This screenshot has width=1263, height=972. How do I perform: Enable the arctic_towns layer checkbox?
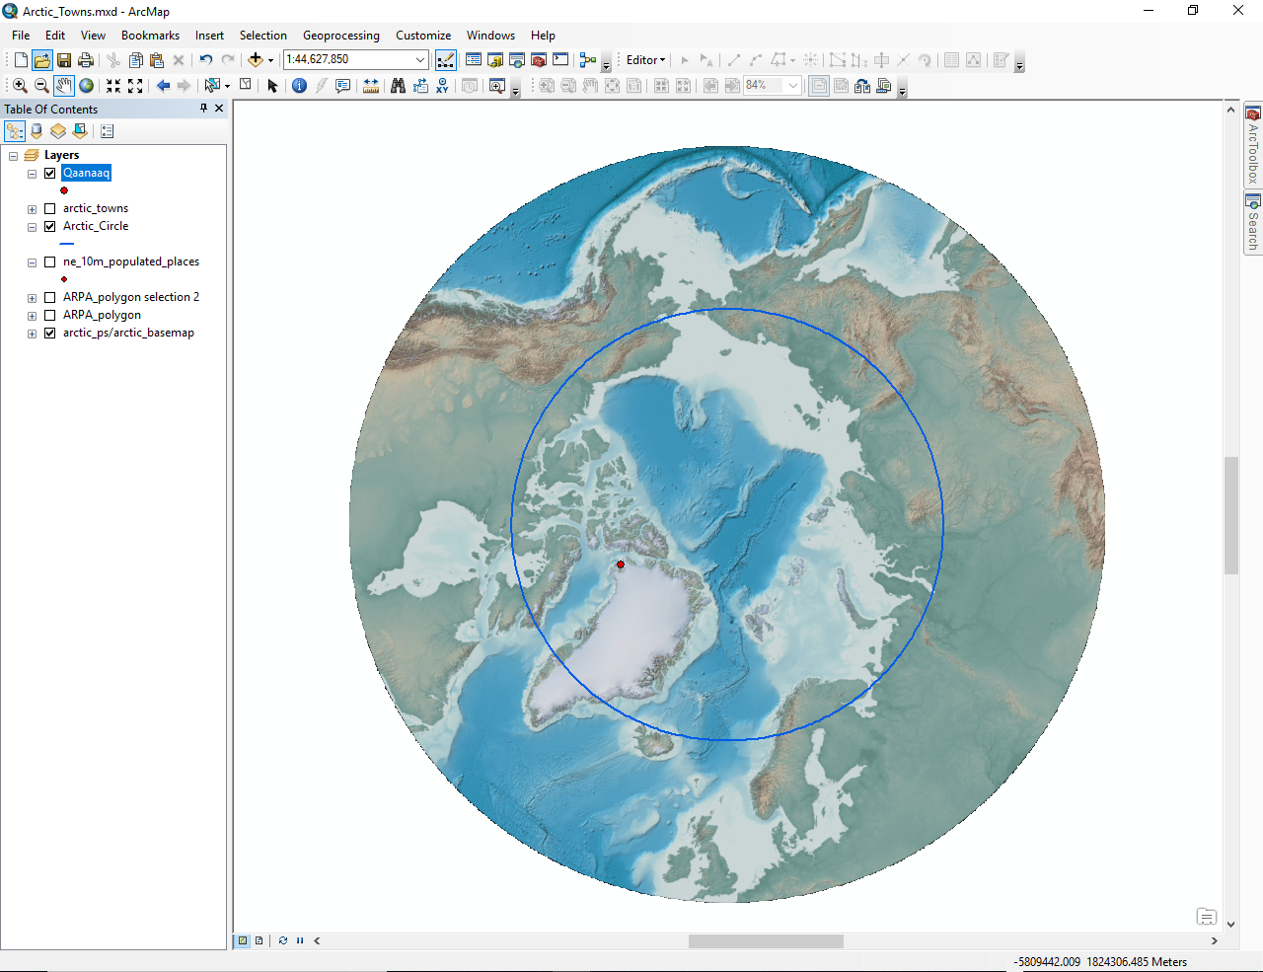pos(50,209)
